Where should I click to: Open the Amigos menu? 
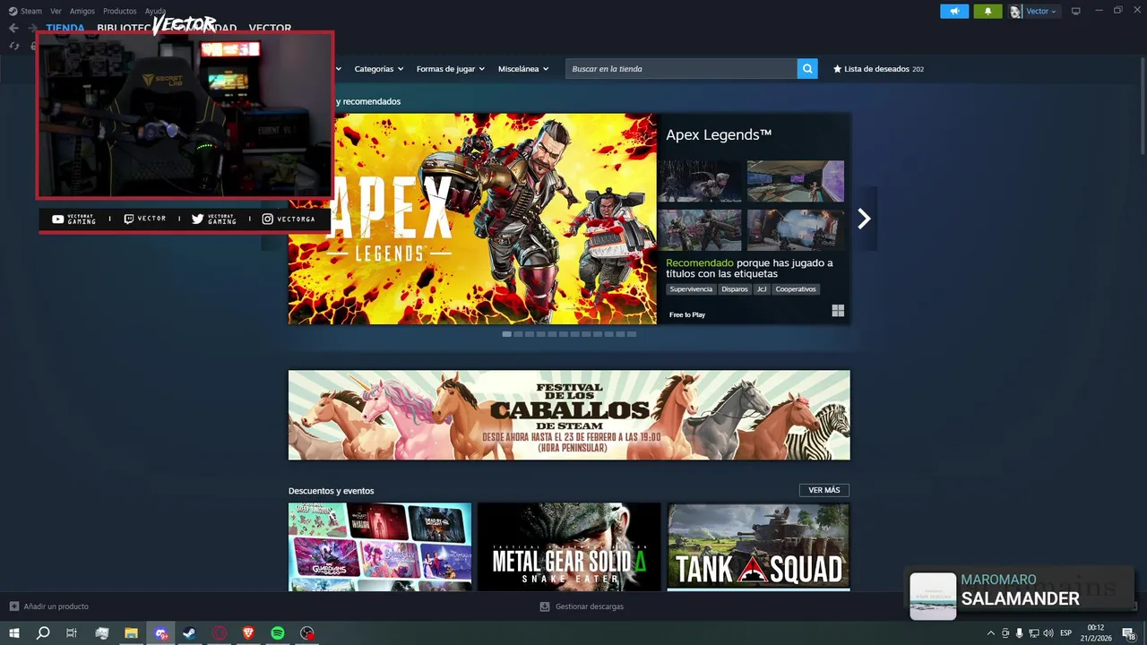coord(82,12)
